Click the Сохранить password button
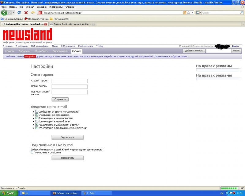Viewport: 245px width, 196px height. (x=60, y=99)
